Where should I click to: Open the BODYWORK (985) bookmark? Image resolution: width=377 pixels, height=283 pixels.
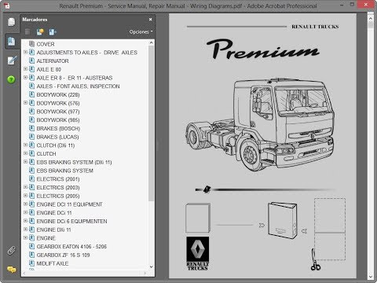58,120
